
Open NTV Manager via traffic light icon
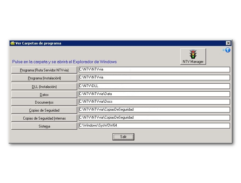[193, 56]
